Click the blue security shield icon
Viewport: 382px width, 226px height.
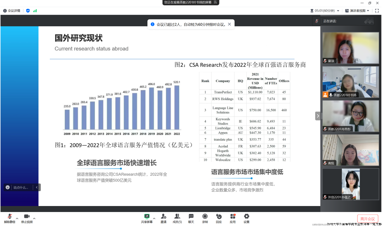point(28,11)
